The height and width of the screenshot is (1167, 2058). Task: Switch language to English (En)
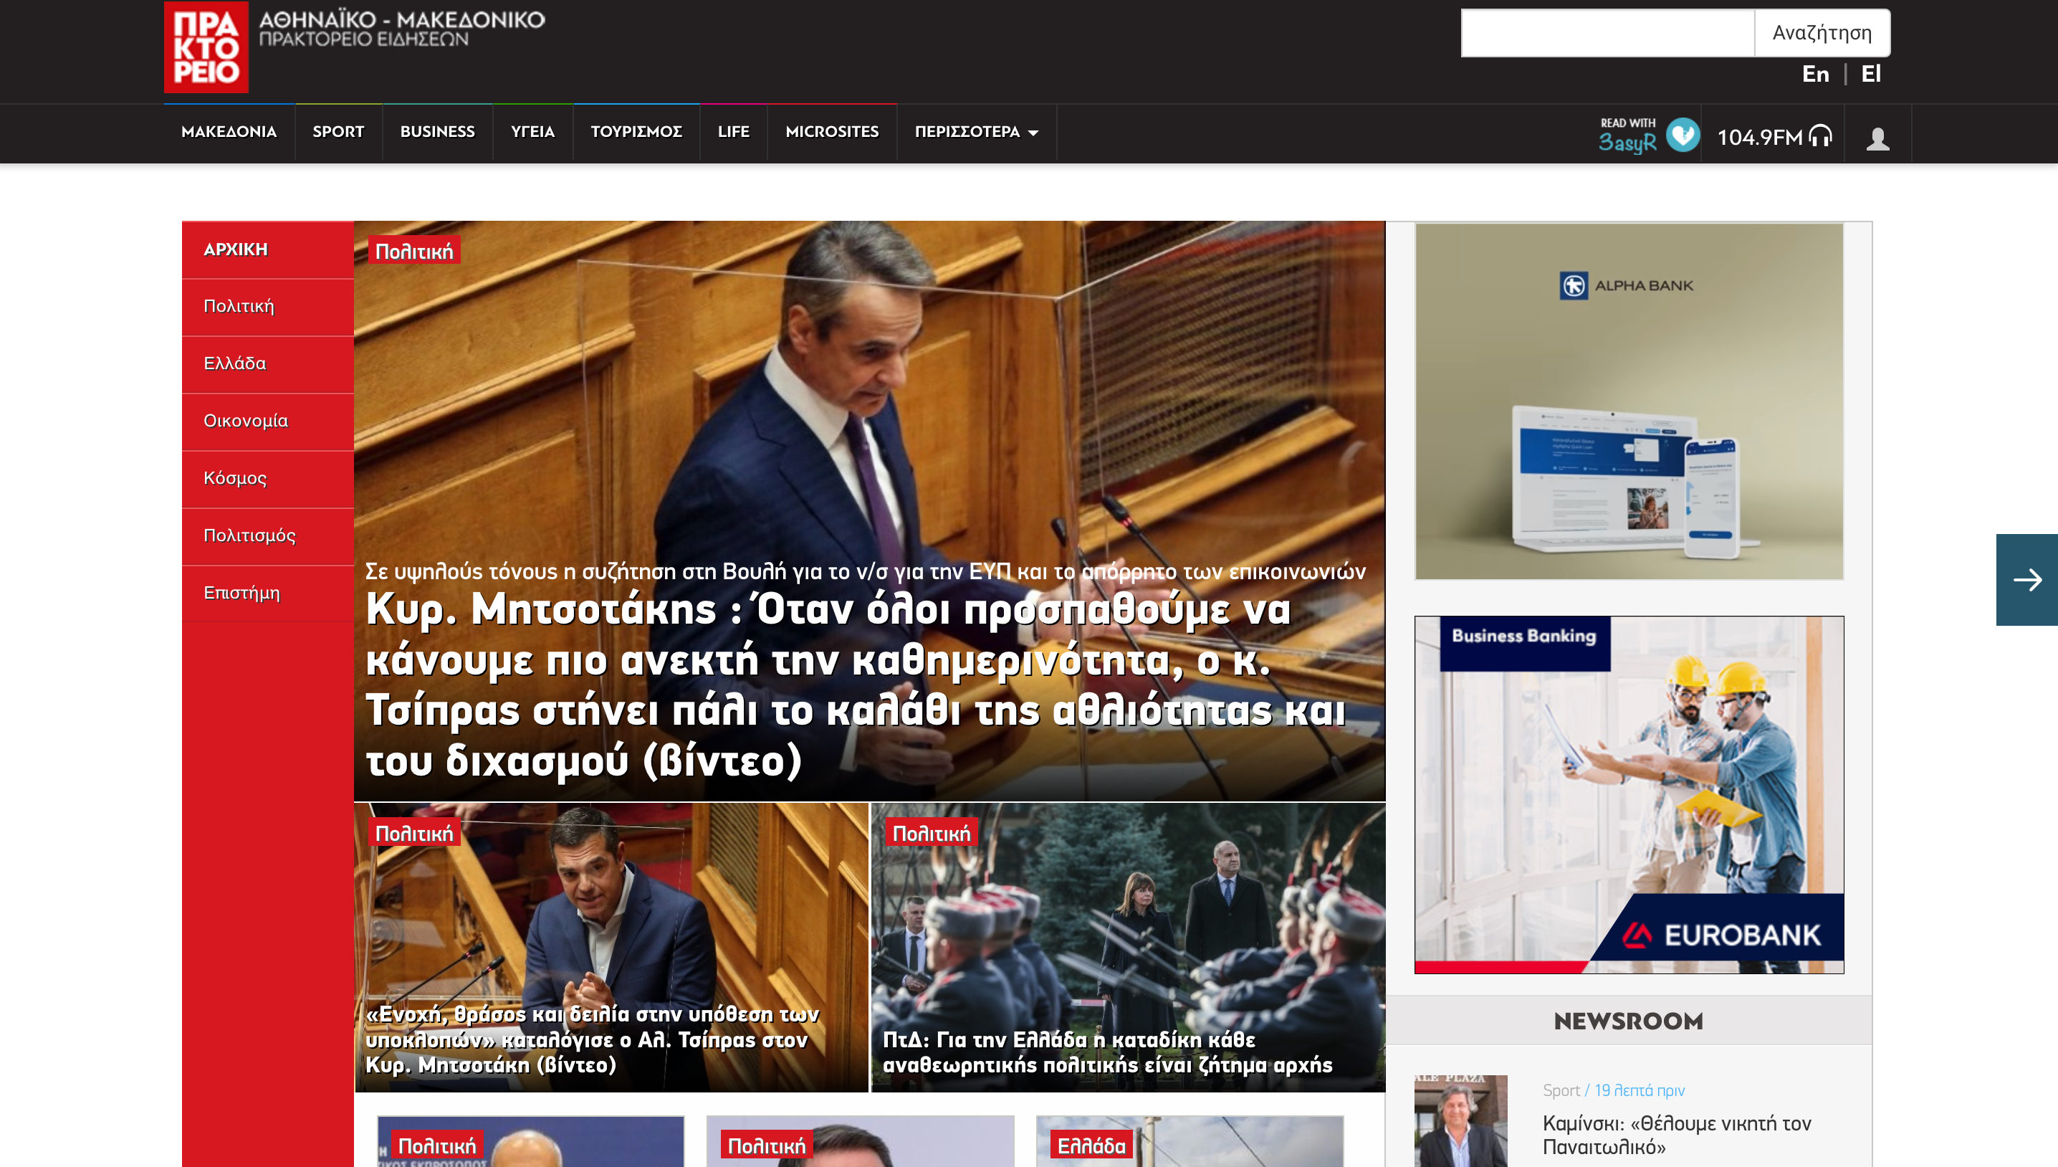(1814, 74)
